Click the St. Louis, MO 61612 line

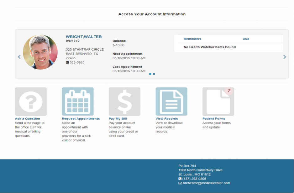tap(194, 174)
